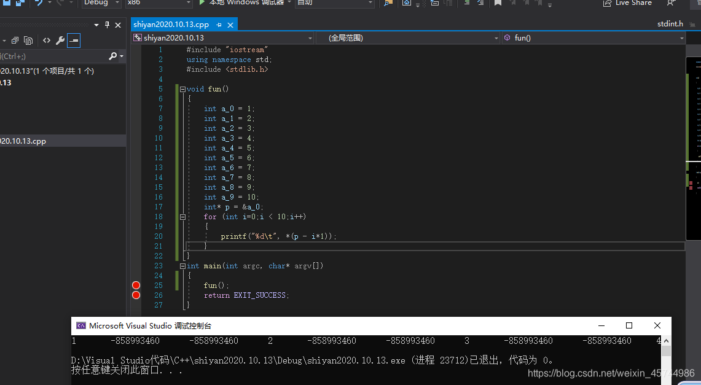Collapse the for loop block

pyautogui.click(x=182, y=217)
